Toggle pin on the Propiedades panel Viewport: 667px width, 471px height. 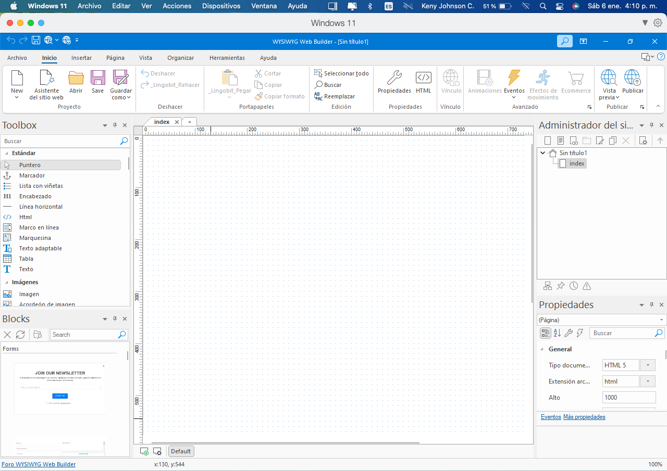[x=652, y=305]
